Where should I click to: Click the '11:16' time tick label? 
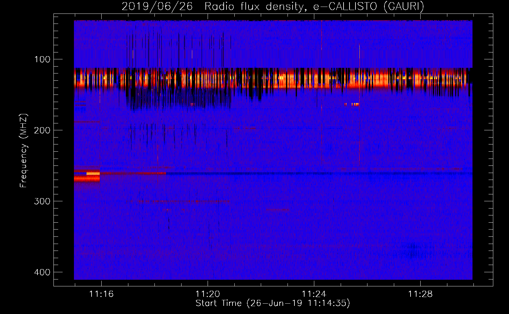101,294
